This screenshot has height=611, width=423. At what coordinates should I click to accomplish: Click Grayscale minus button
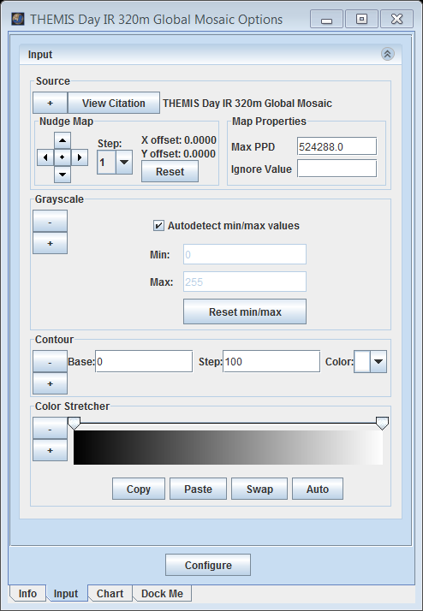coord(50,222)
